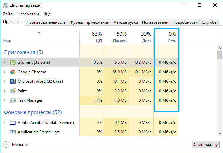Expand the µTorrent process row
The width and height of the screenshot is (223, 153).
(x=4, y=62)
